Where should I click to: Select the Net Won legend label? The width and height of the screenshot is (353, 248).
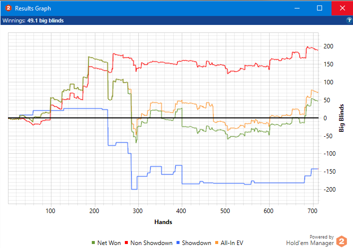point(109,243)
